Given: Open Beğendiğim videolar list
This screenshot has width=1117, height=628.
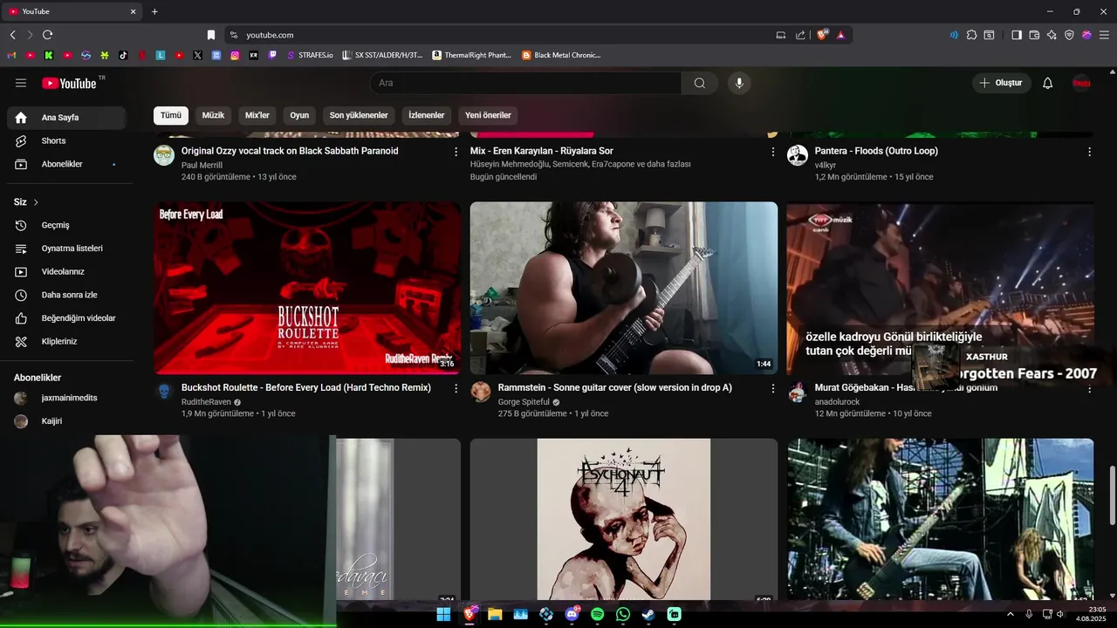Looking at the screenshot, I should [66, 318].
